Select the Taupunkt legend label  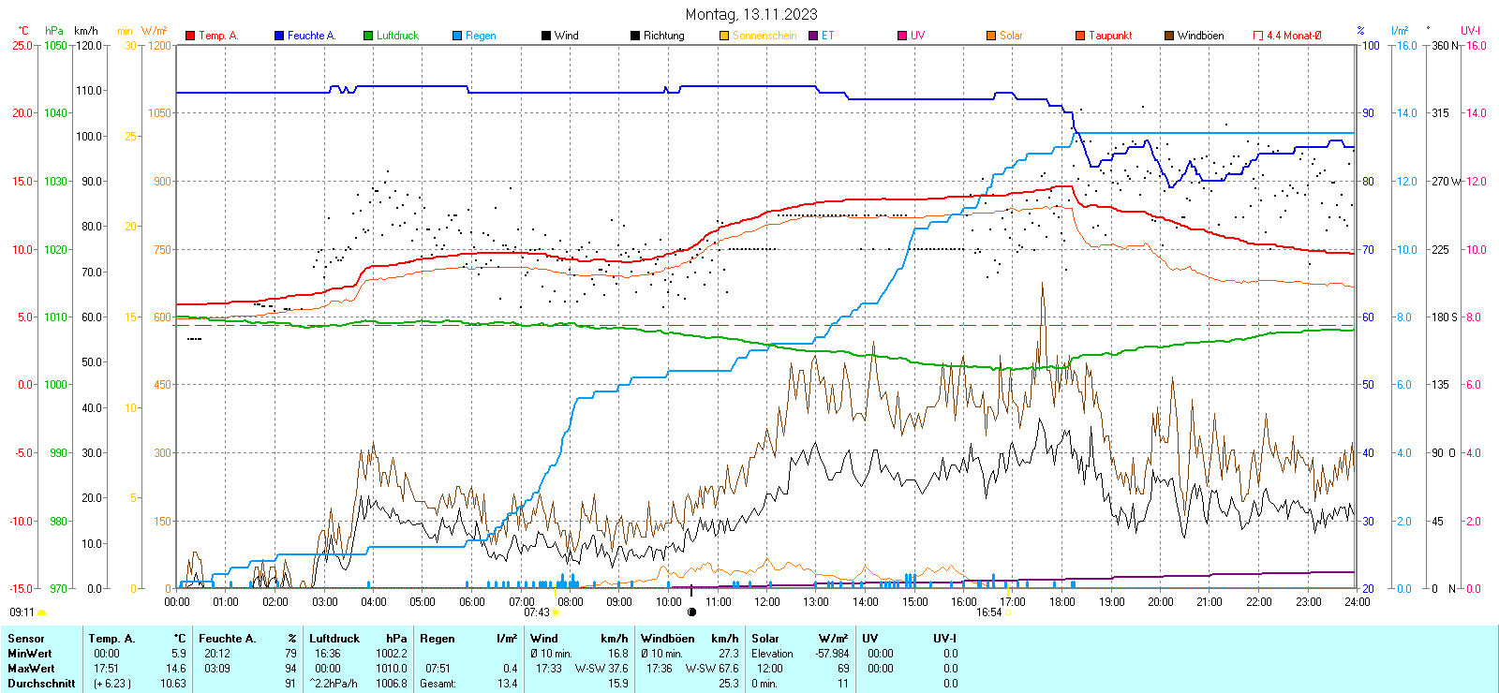[1110, 36]
